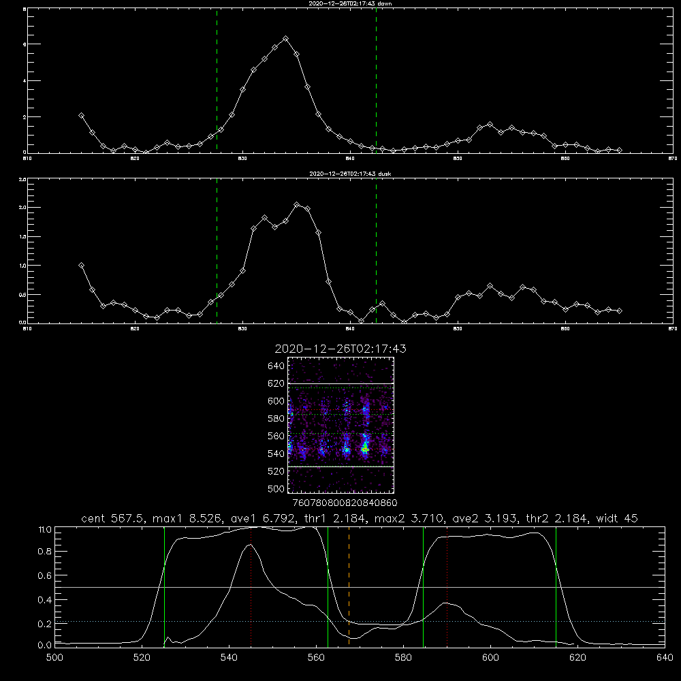Click the solid horizontal 0.5 line in bottom plot
The width and height of the screenshot is (681, 681).
click(360, 587)
